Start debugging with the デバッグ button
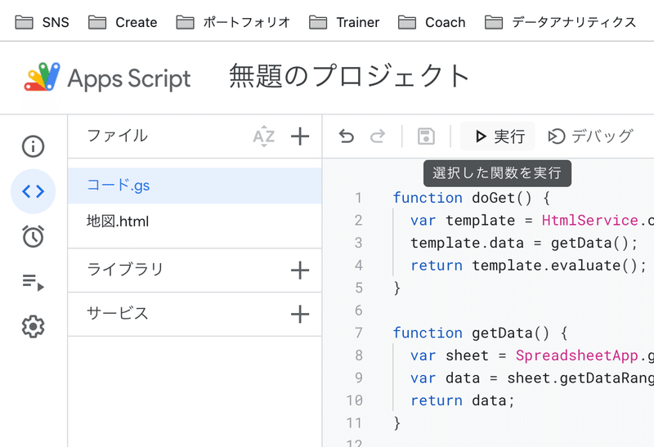The width and height of the screenshot is (654, 447). coord(590,136)
